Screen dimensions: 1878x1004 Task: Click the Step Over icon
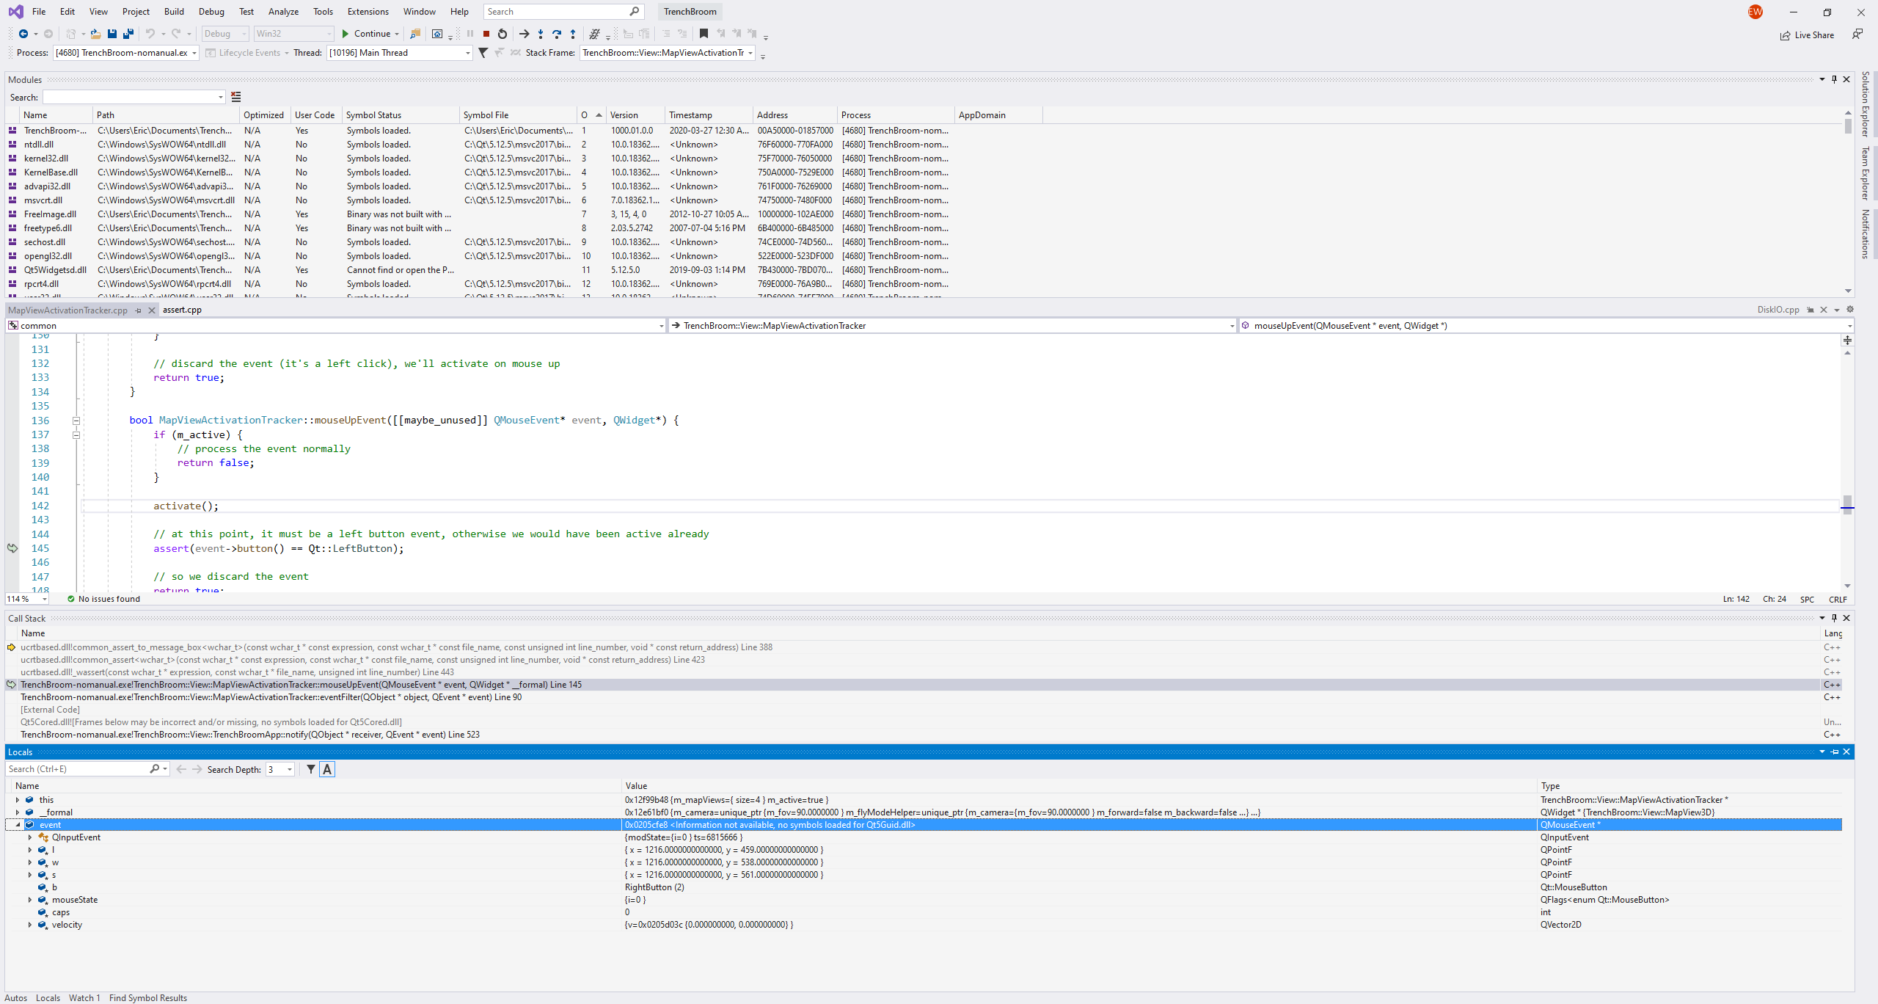(557, 34)
